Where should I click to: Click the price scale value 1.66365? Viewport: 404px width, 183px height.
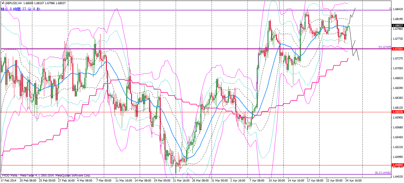[398, 98]
